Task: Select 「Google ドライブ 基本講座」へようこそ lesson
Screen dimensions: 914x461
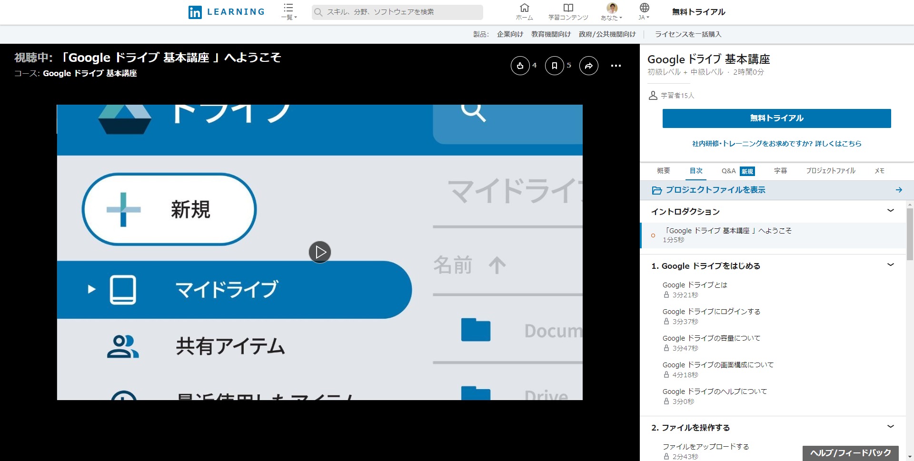Action: 773,235
